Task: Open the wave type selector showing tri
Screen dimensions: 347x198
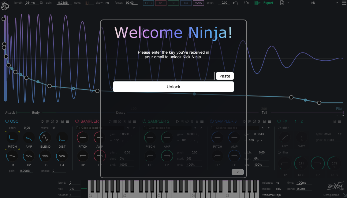Action: pos(54,128)
